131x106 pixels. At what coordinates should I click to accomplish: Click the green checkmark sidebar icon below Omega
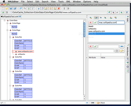(127, 71)
